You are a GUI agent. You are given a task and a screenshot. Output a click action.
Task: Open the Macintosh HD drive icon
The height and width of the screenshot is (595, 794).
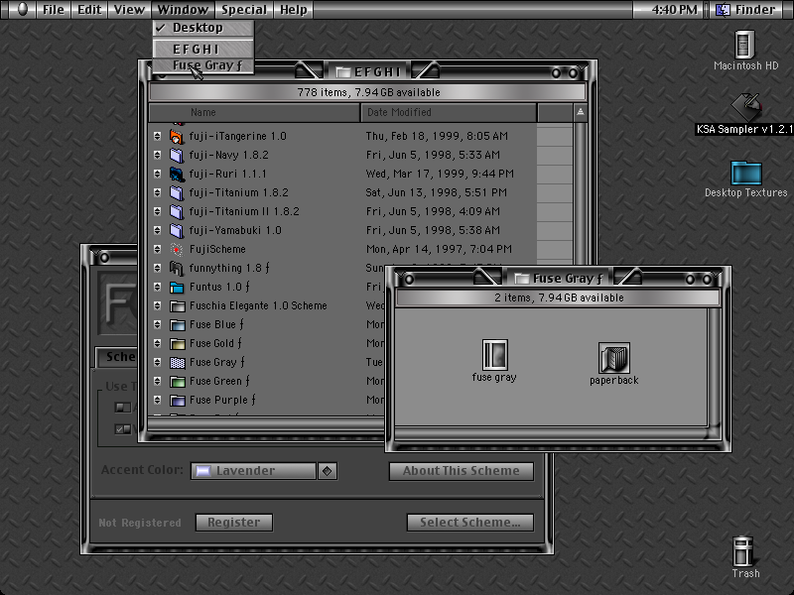point(745,45)
